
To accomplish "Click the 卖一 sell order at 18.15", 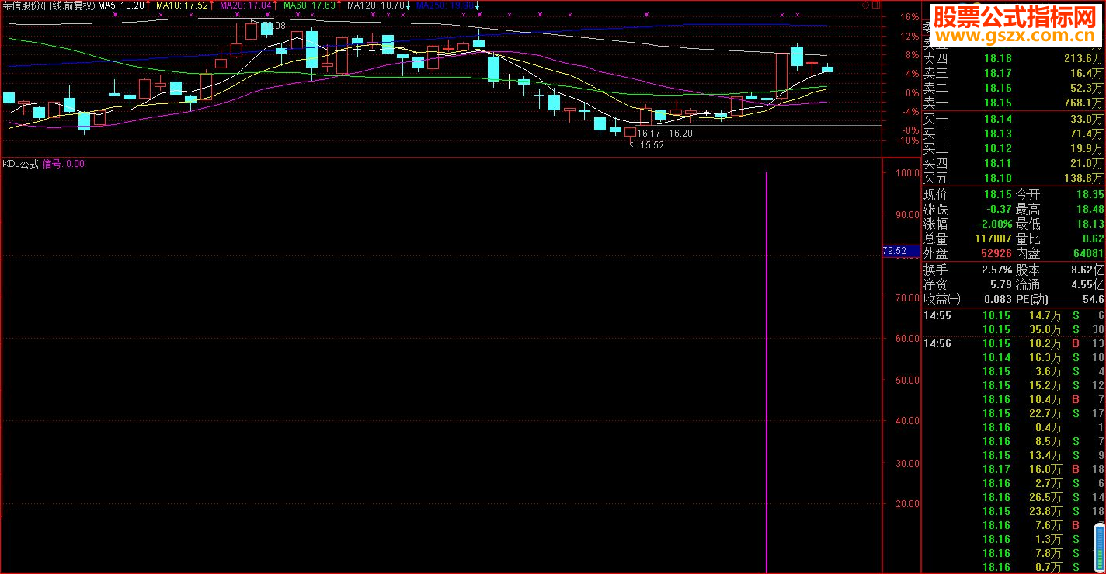I will point(1013,103).
